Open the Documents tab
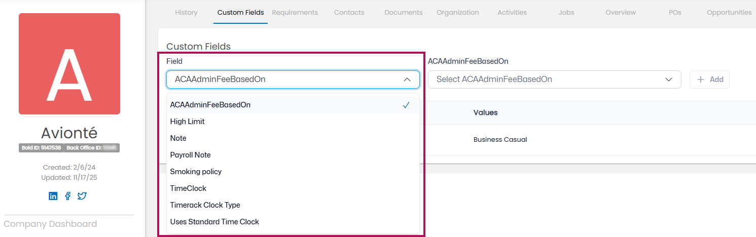Image resolution: width=756 pixels, height=237 pixels. click(404, 13)
